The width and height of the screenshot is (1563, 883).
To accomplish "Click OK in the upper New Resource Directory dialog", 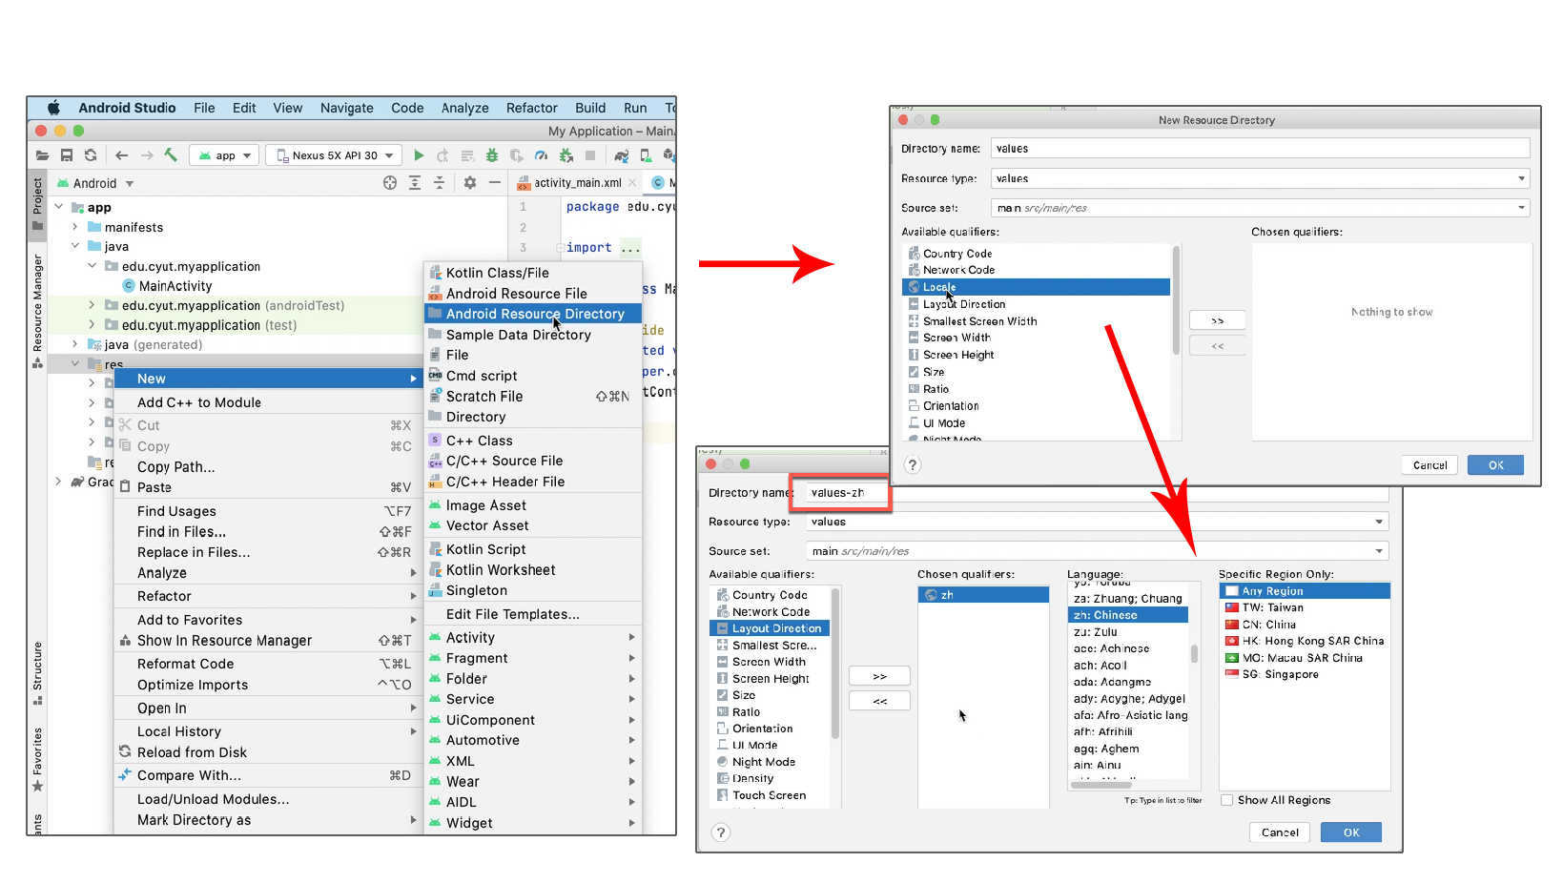I will (x=1495, y=465).
